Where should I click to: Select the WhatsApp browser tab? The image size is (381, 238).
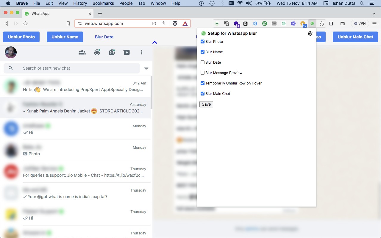tap(58, 14)
